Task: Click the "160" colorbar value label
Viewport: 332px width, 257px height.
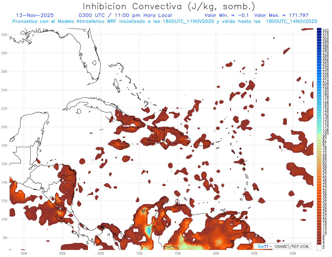Action: [x=326, y=106]
